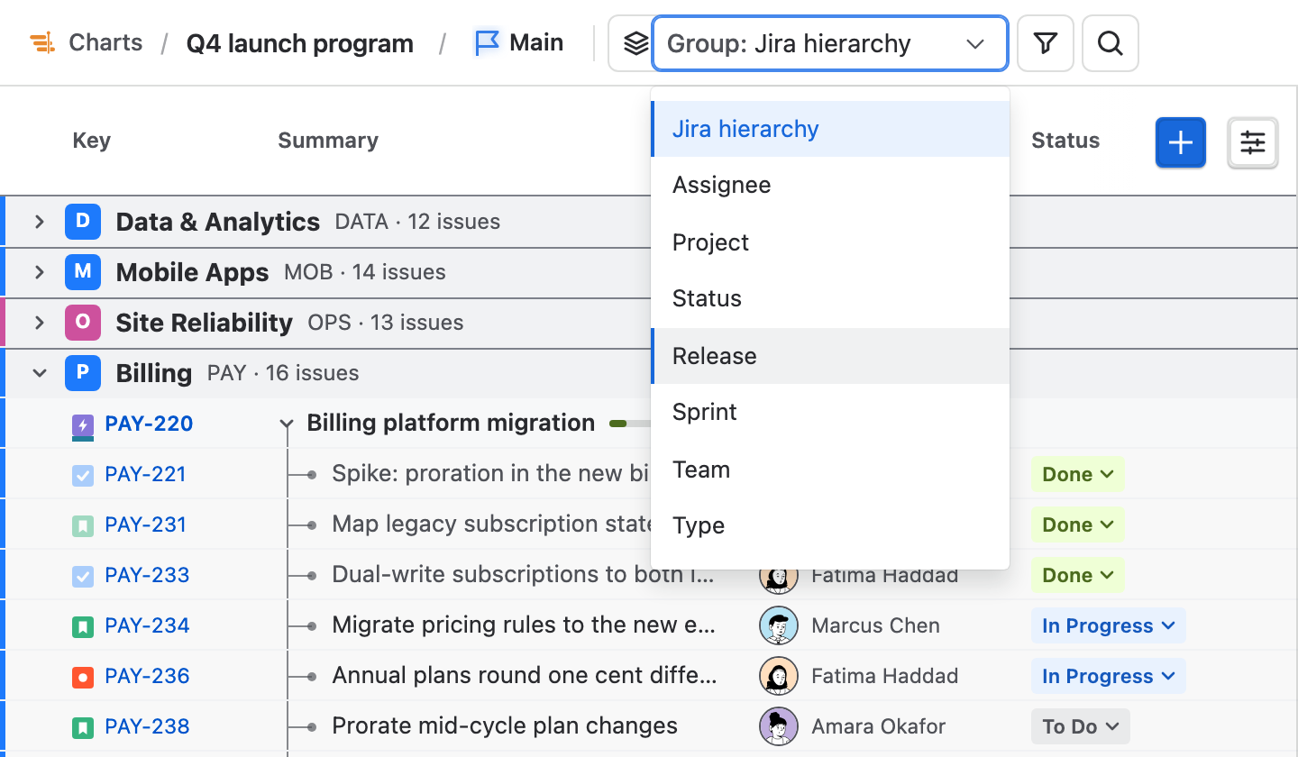Click Data & Analytics project D icon
The image size is (1298, 757).
82,222
